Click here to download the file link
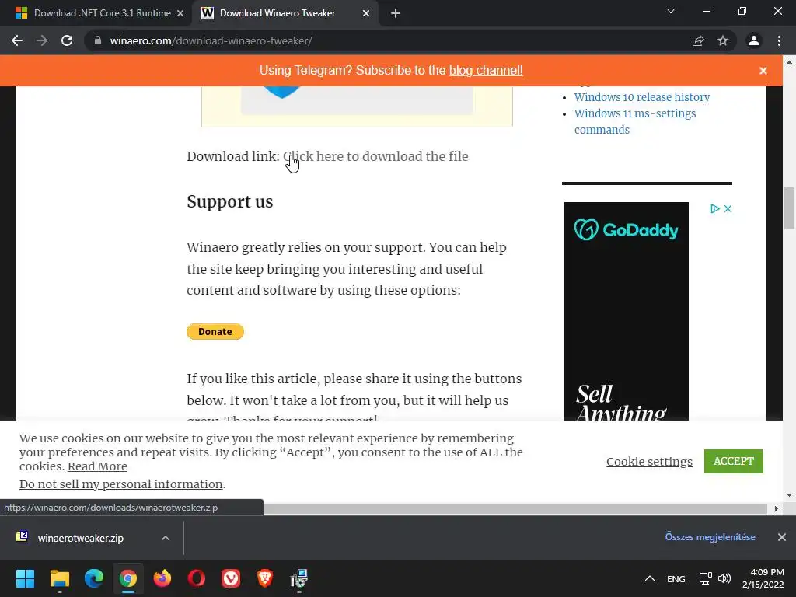This screenshot has height=597, width=796. coord(375,156)
